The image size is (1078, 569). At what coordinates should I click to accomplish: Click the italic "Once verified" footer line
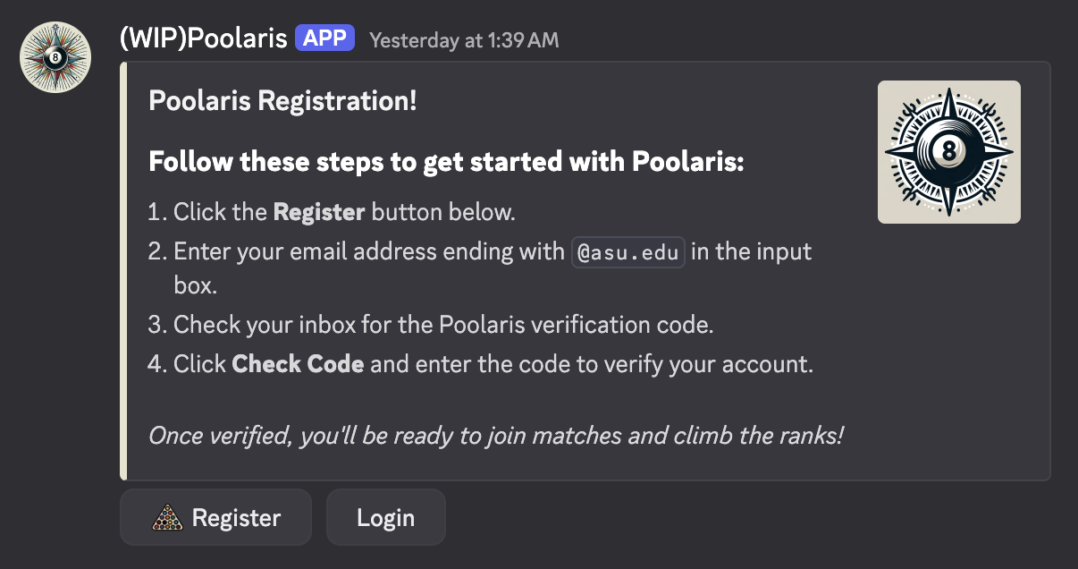point(496,436)
